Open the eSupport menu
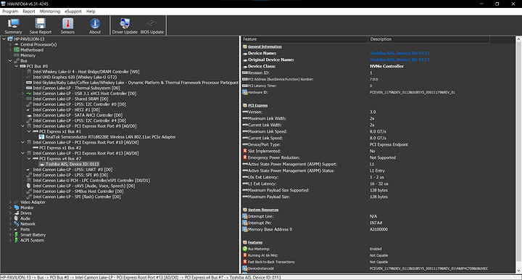This screenshot has width=522, height=280. coord(73,12)
